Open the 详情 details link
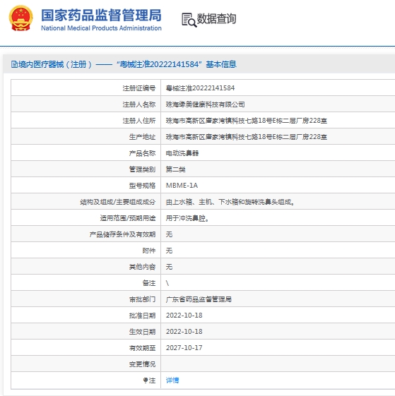The width and height of the screenshot is (395, 396). (172, 380)
